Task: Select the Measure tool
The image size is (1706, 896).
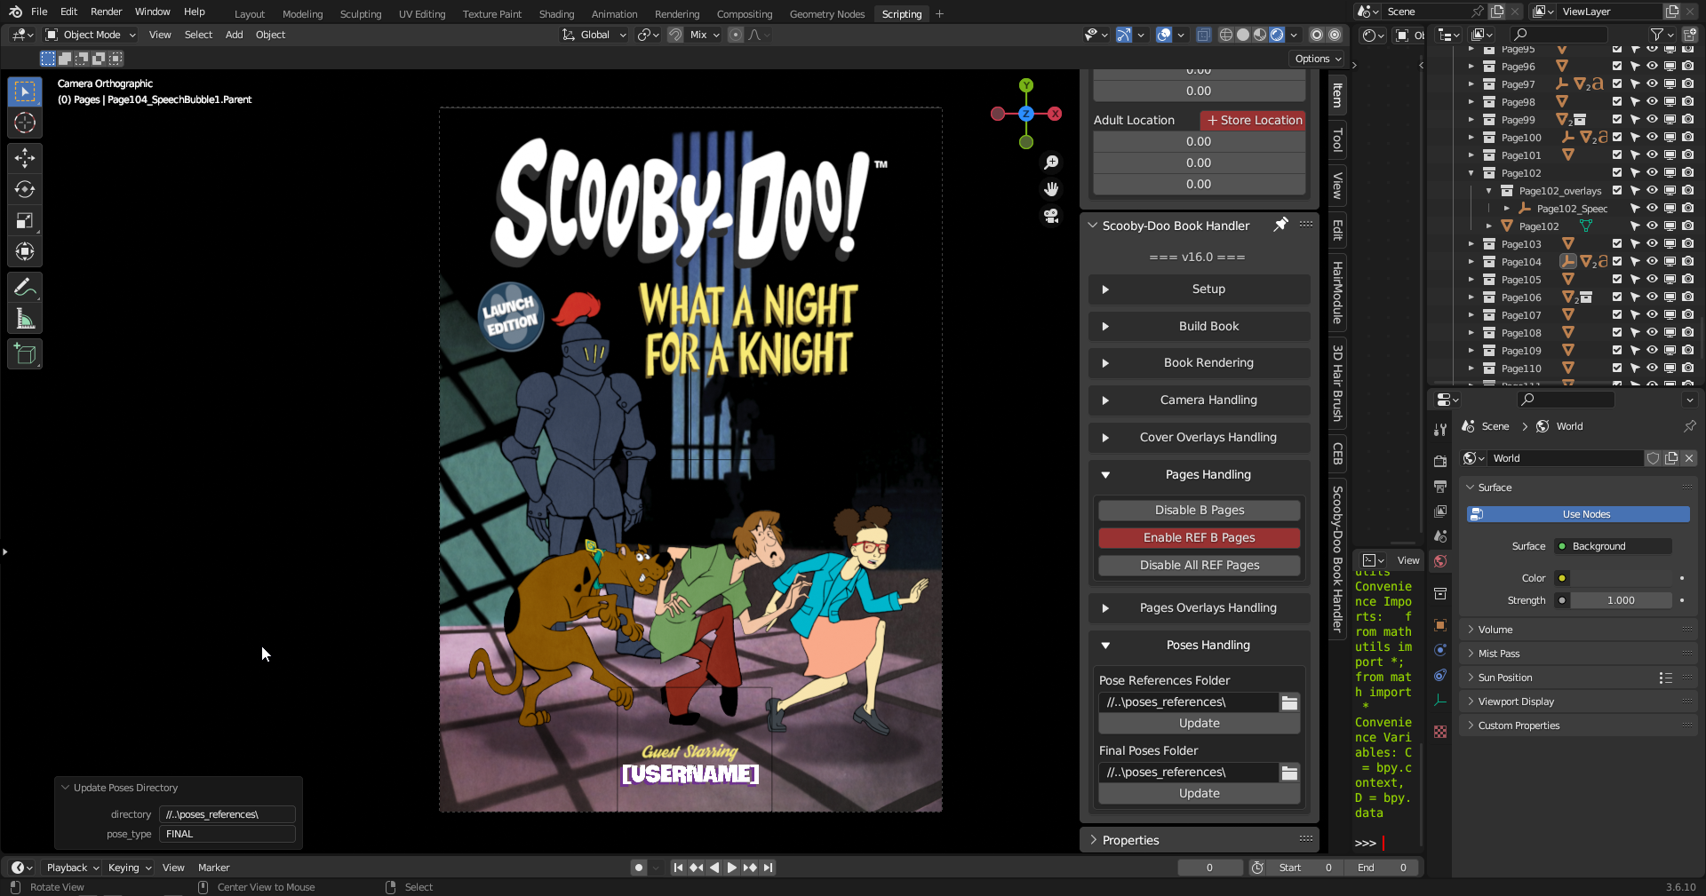Action: click(25, 319)
